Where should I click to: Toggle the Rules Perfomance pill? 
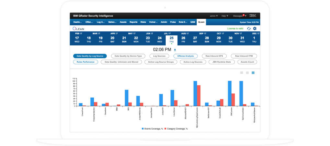point(86,62)
